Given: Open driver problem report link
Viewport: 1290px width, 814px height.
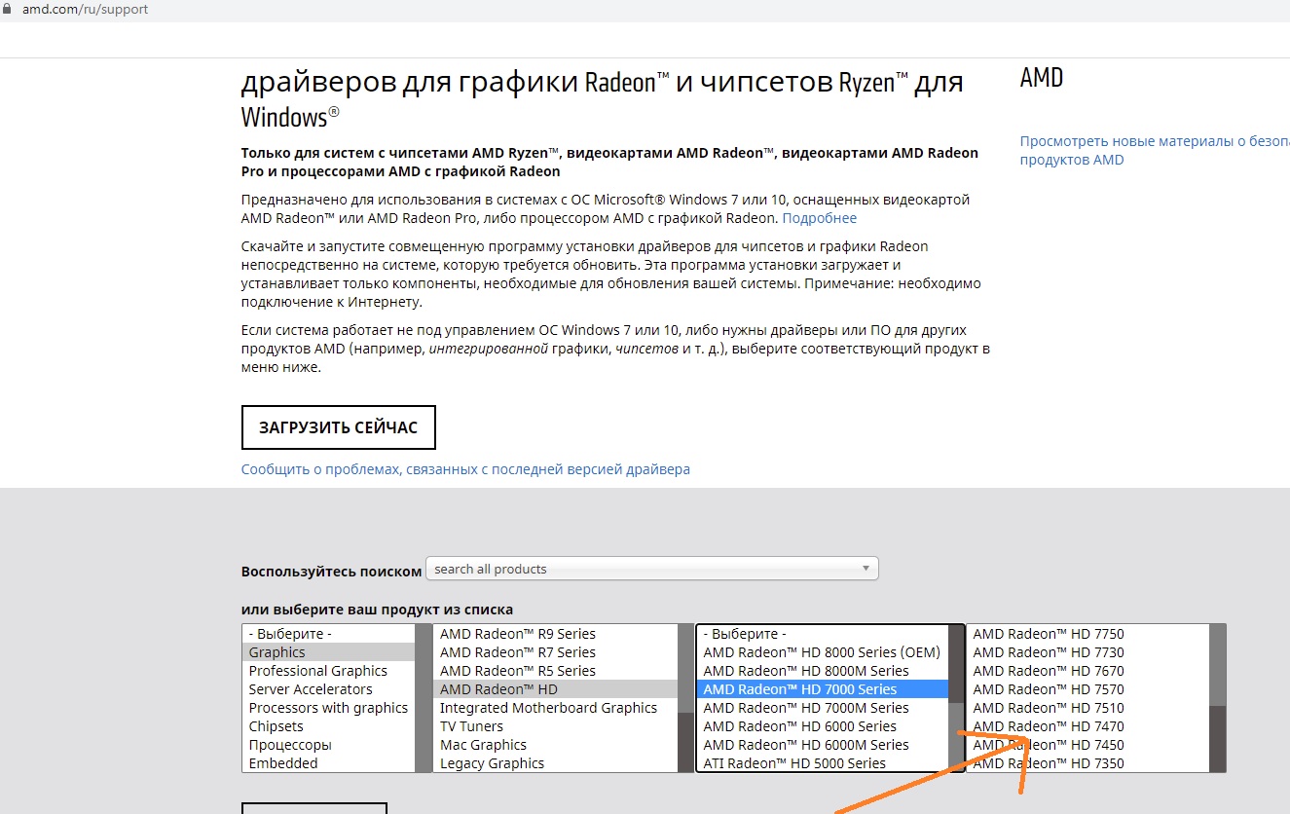Looking at the screenshot, I should tap(465, 469).
